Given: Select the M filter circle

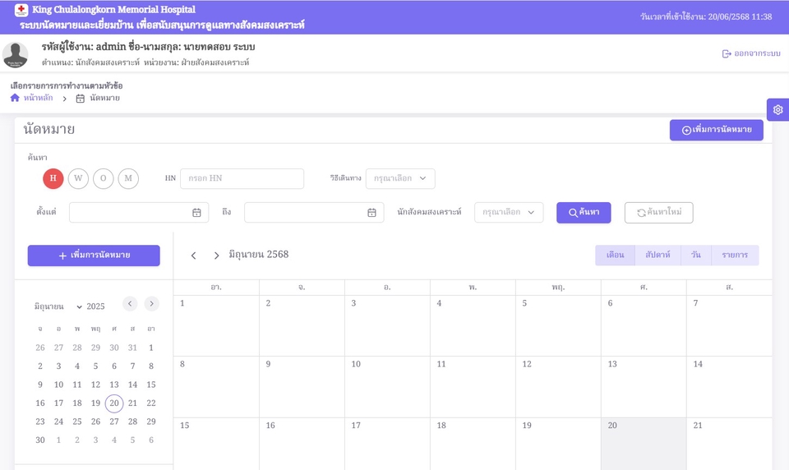Looking at the screenshot, I should tap(128, 178).
